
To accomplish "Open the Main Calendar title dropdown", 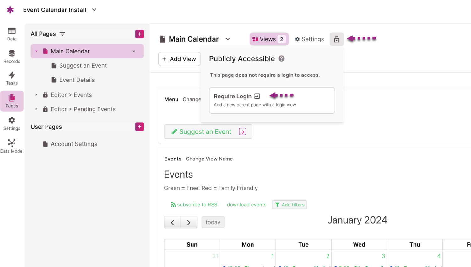I will coord(228,39).
